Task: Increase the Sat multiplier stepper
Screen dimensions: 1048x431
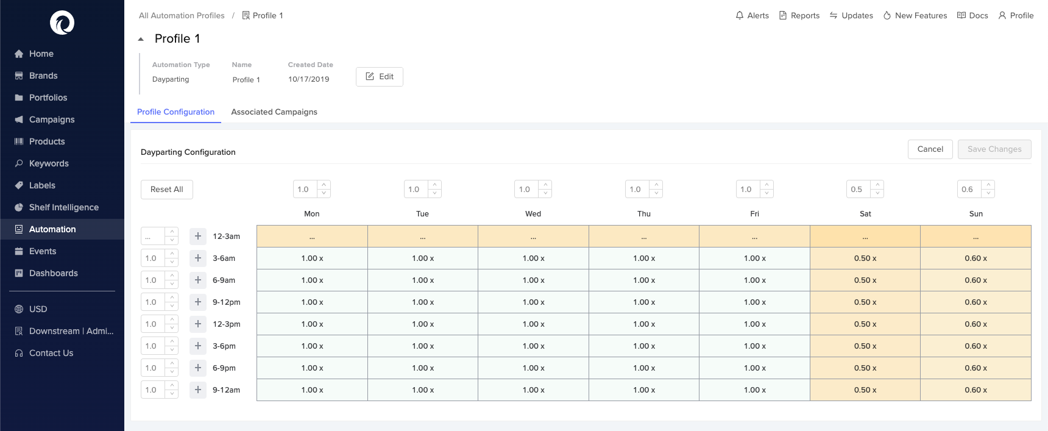Action: pyautogui.click(x=877, y=185)
